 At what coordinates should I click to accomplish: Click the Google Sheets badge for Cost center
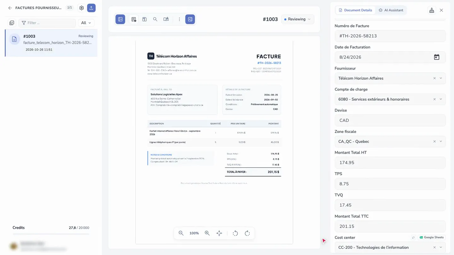pos(432,237)
